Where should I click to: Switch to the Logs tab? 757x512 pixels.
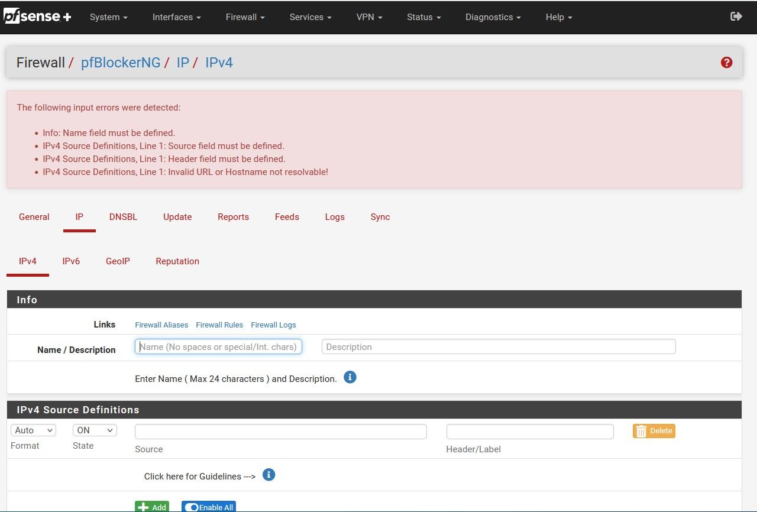(335, 217)
